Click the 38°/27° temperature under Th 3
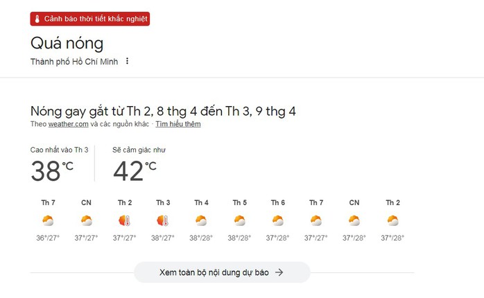Screen dimensions: 484x298 [x=163, y=238]
